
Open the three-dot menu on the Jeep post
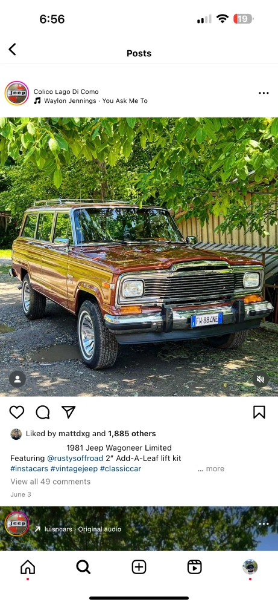coord(264,93)
